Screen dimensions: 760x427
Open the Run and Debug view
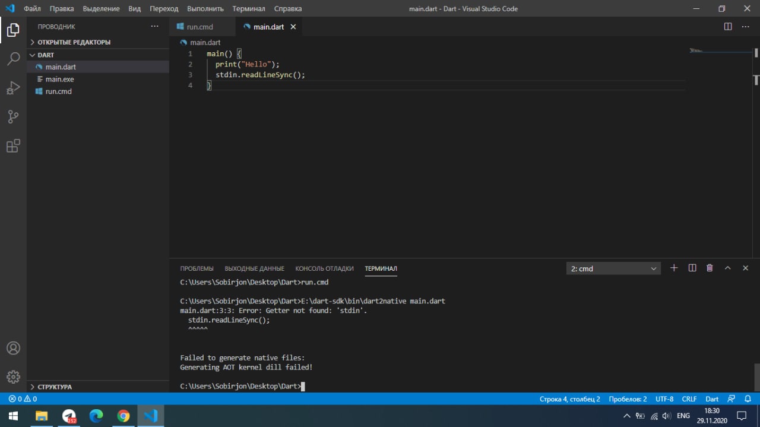[x=13, y=88]
